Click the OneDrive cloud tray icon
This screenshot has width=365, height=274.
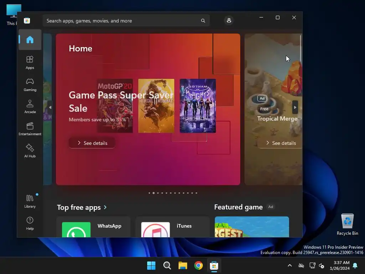pyautogui.click(x=301, y=265)
